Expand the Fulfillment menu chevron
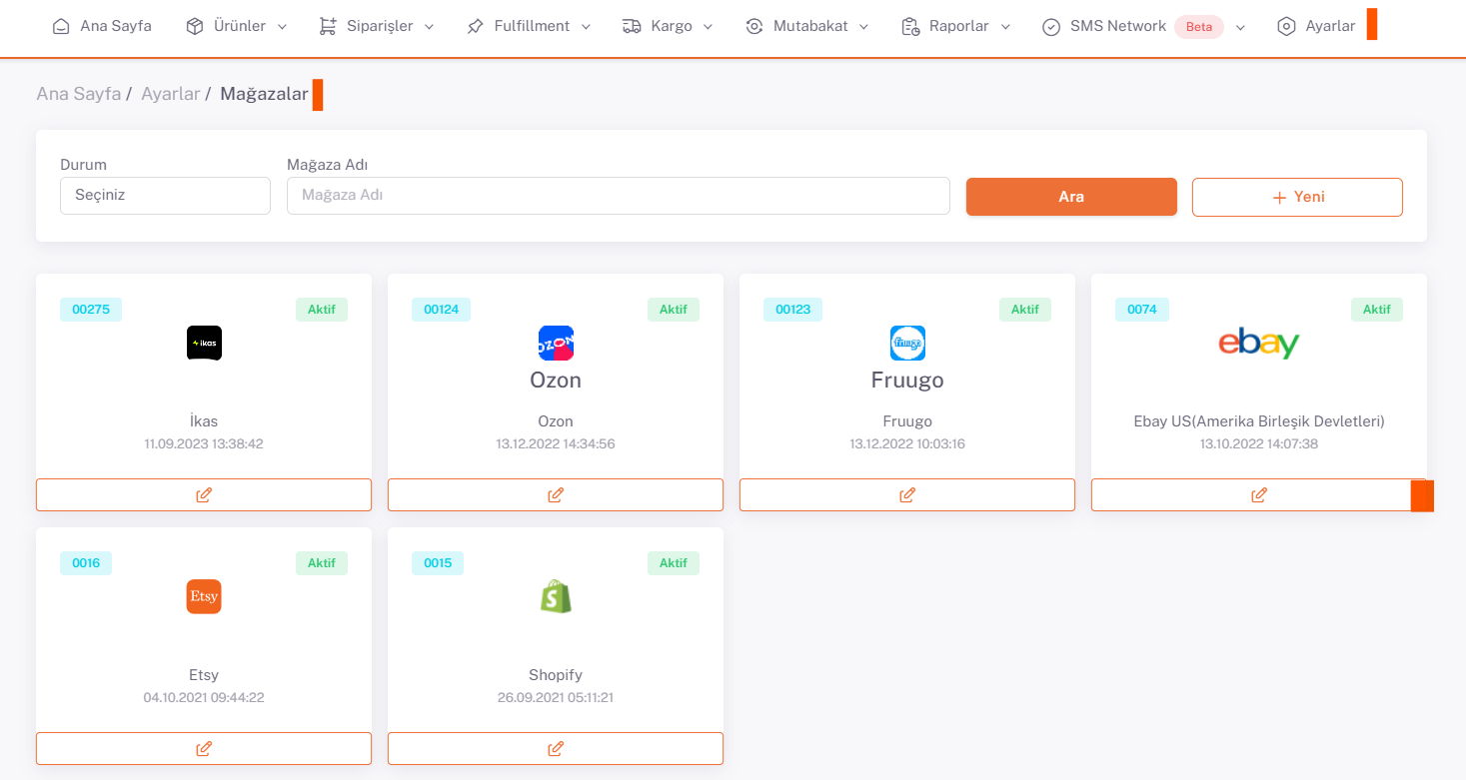Viewport: 1466px width, 780px height. [586, 27]
